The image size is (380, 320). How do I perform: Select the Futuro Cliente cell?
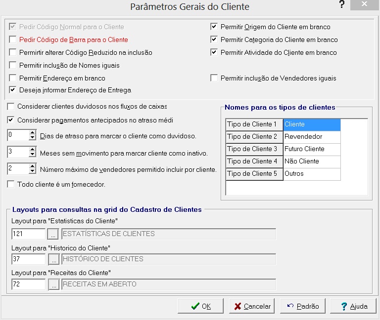[312, 149]
